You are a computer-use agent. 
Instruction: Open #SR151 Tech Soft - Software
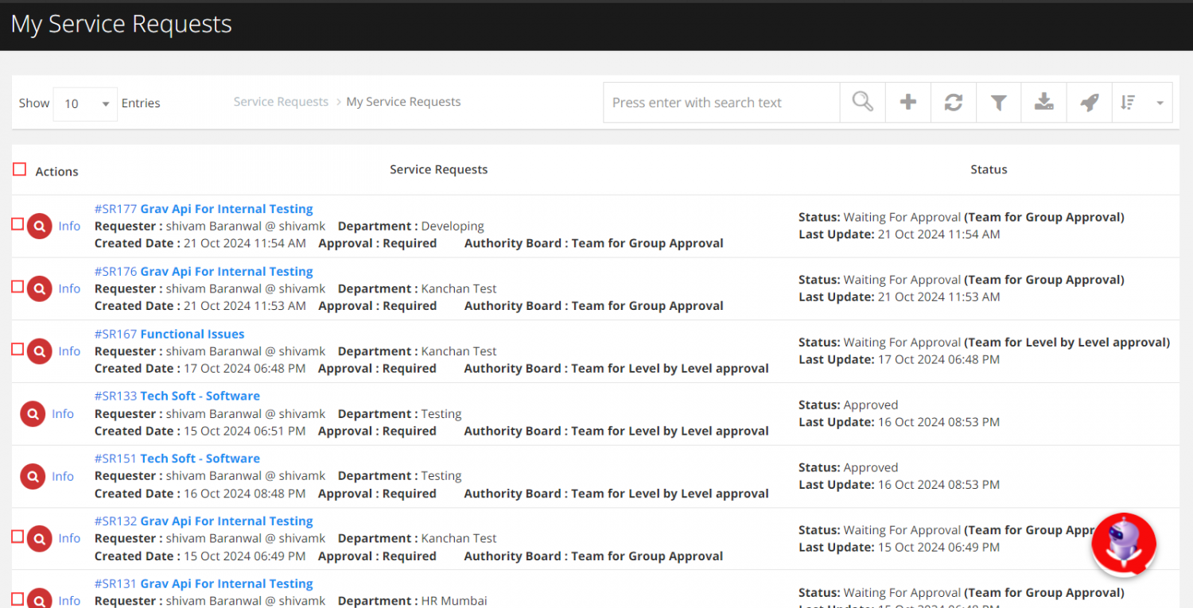pos(177,459)
